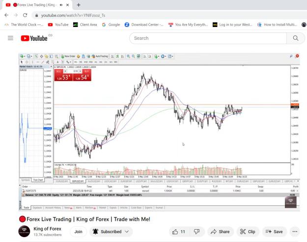The image size is (307, 242).
Task: Go to the YouTube home logo
Action: (34, 38)
